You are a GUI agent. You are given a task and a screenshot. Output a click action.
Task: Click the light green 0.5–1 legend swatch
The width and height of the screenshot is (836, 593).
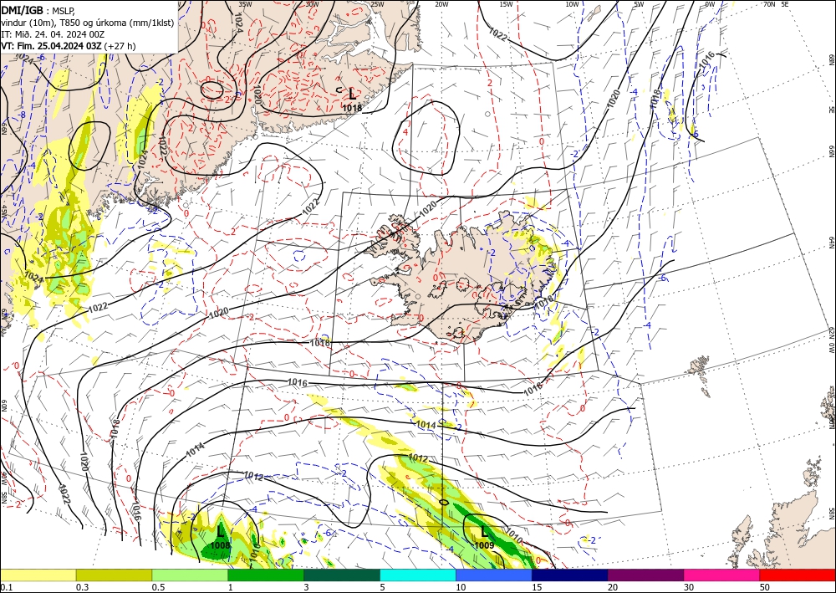point(190,575)
